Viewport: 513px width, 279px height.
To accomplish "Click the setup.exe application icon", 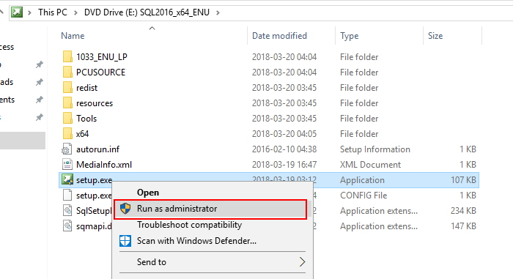I will 67,179.
